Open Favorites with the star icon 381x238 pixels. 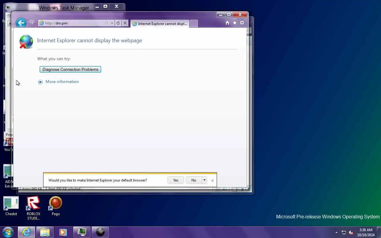[x=235, y=23]
